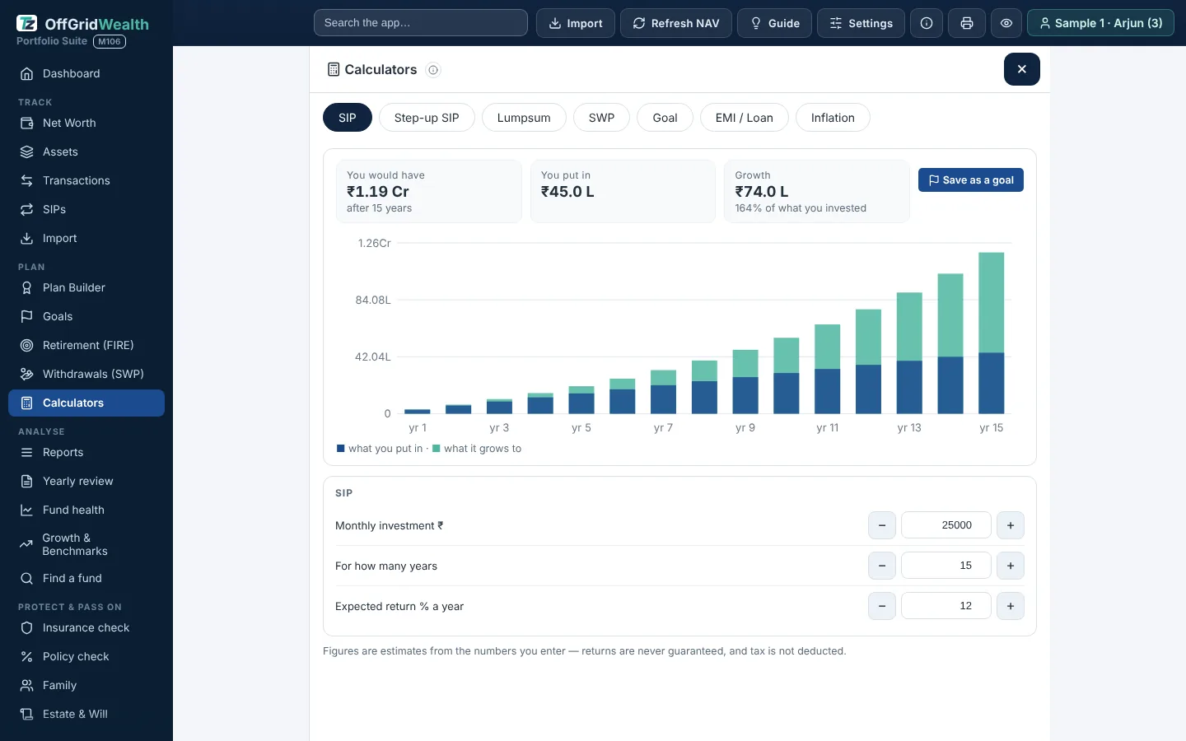Open Dashboard from the sidebar
The width and height of the screenshot is (1186, 741).
(86, 73)
